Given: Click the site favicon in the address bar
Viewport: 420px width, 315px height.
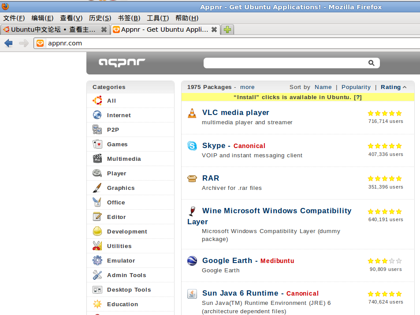Looking at the screenshot, I should (40, 43).
